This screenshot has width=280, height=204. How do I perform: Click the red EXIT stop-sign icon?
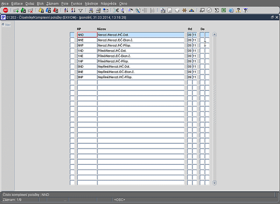[6, 11]
